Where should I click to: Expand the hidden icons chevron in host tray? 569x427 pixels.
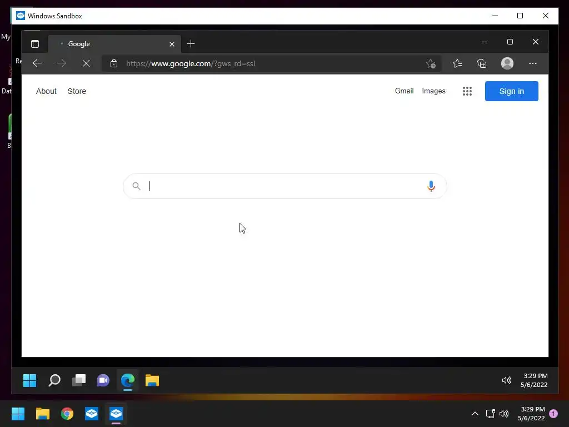[475, 414]
